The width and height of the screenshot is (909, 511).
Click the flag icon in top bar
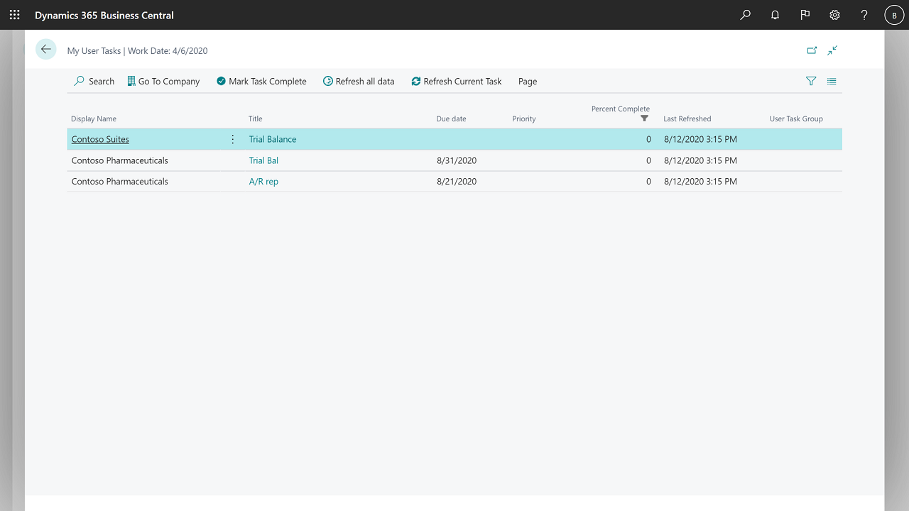(805, 15)
